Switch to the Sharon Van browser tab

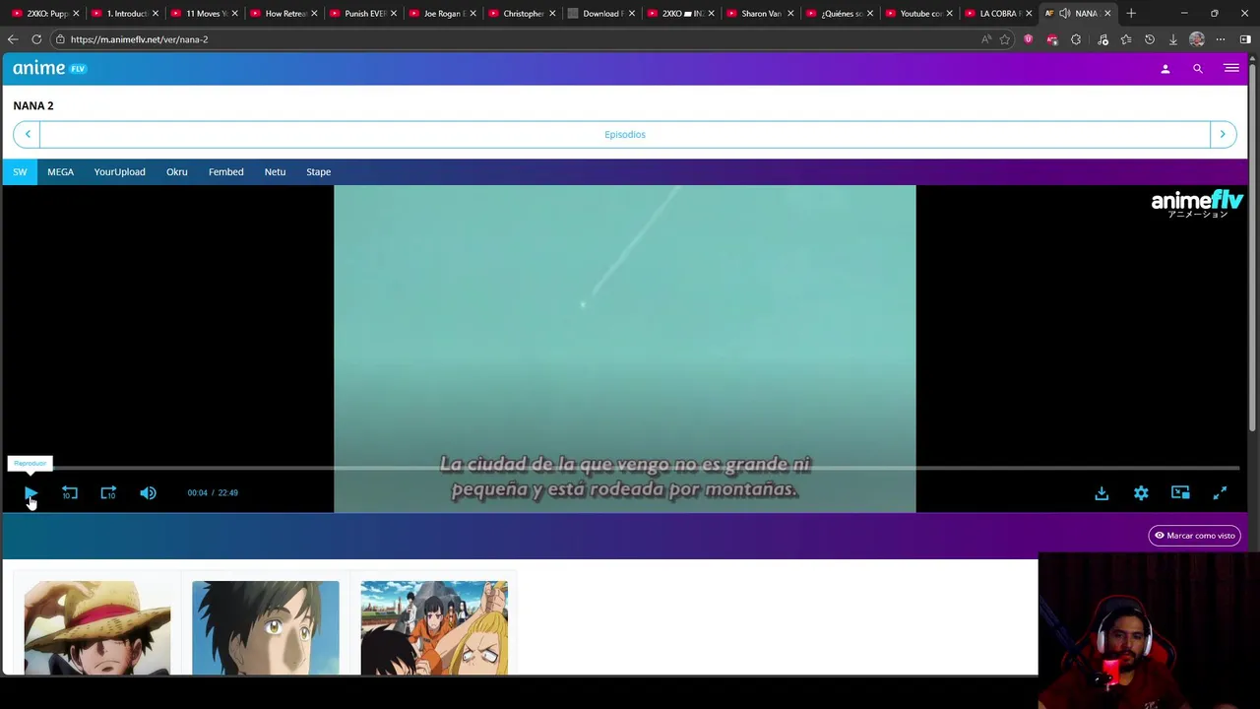[761, 13]
